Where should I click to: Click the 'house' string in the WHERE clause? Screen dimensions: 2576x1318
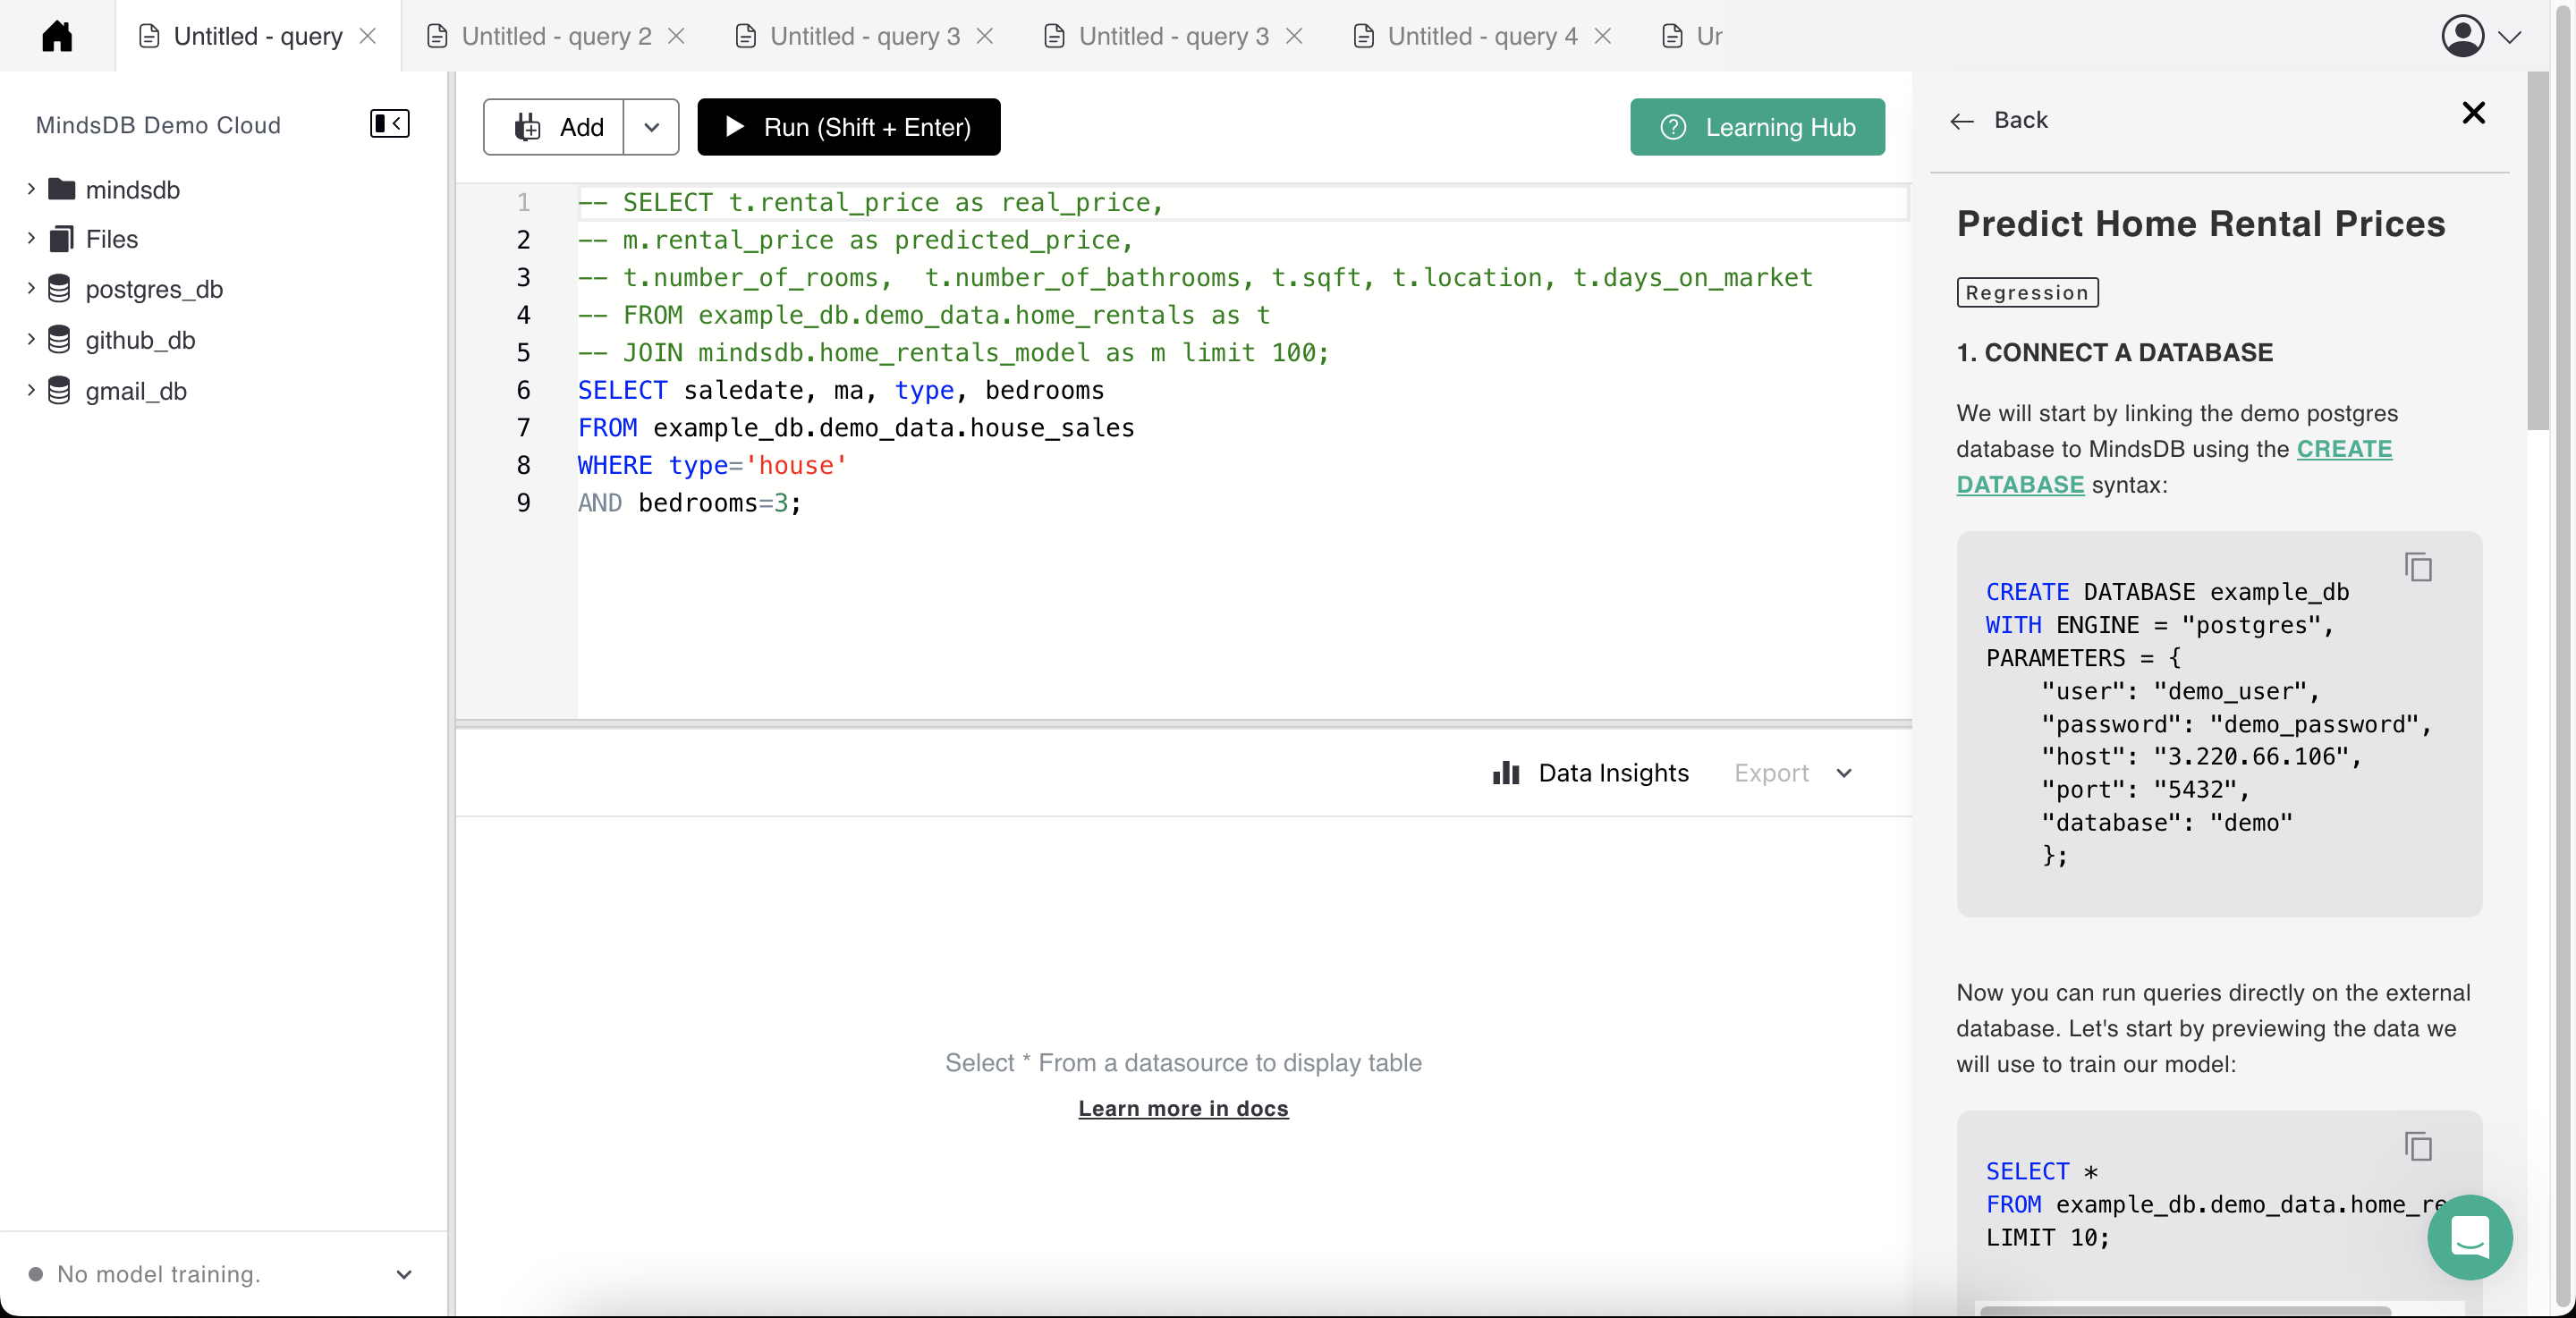pyautogui.click(x=796, y=465)
